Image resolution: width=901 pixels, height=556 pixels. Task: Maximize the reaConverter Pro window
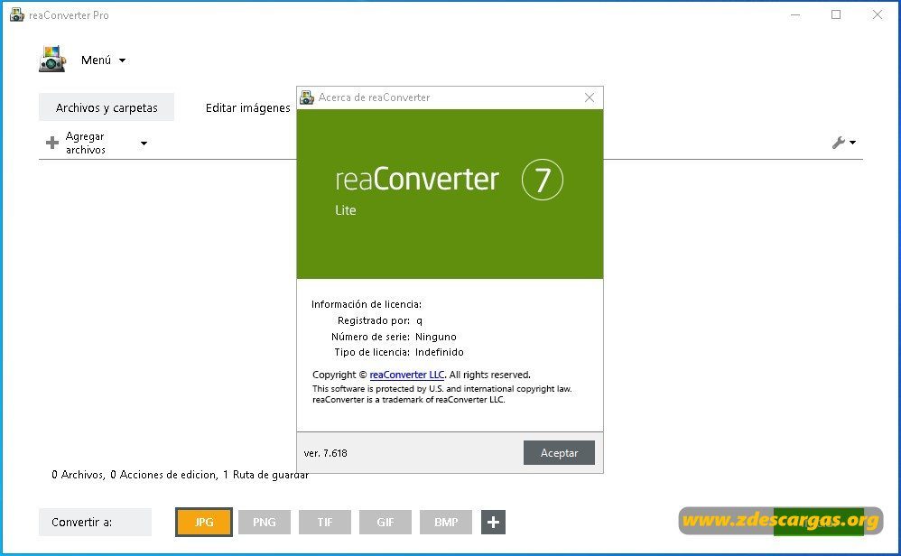836,15
